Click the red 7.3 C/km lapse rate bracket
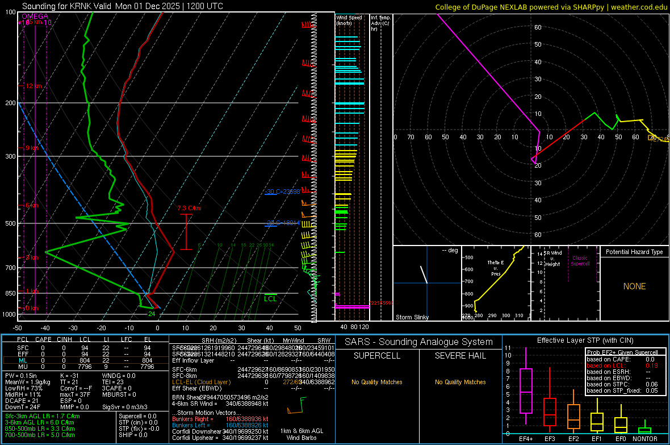This screenshot has height=445, width=670. (186, 232)
